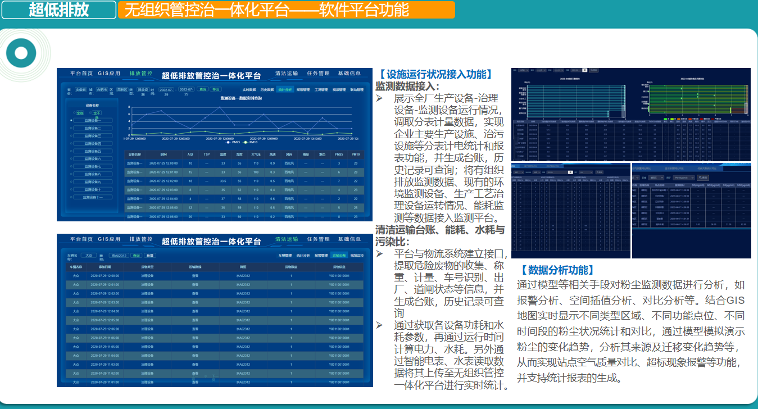Click 平台首页 in the monitoring screenshot navigation
The image size is (758, 409).
(81, 73)
